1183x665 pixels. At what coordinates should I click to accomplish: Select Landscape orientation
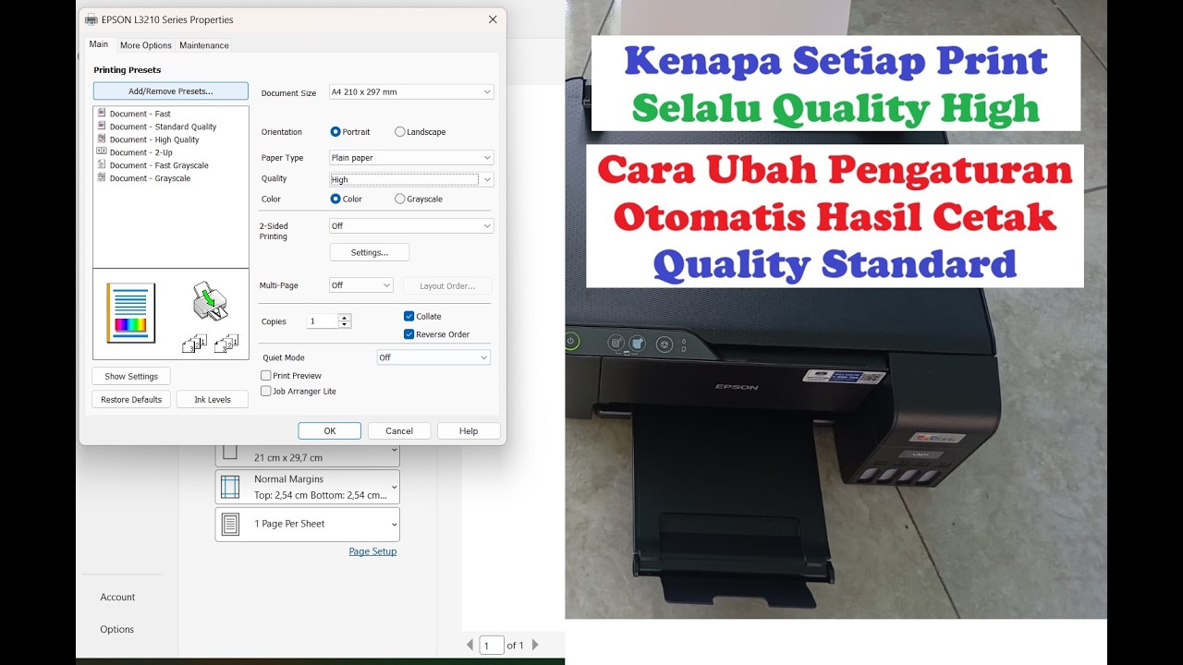pos(399,132)
